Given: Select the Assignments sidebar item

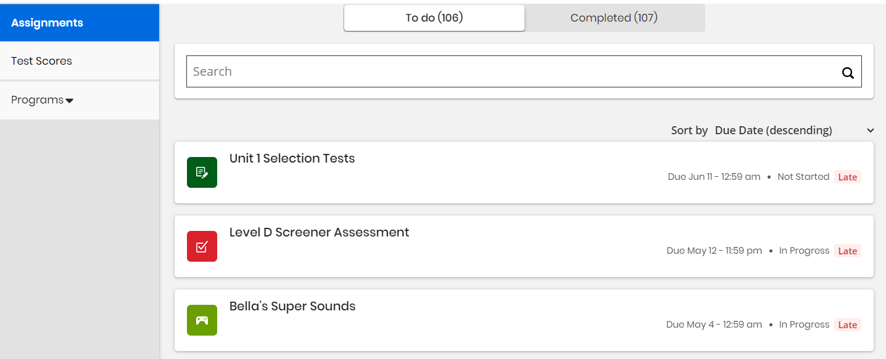Looking at the screenshot, I should pos(46,22).
